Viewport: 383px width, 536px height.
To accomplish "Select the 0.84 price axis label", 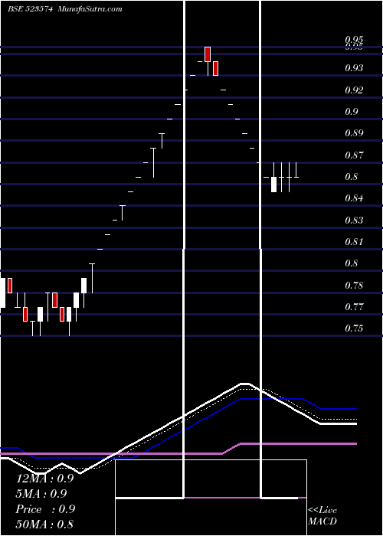I will (354, 198).
